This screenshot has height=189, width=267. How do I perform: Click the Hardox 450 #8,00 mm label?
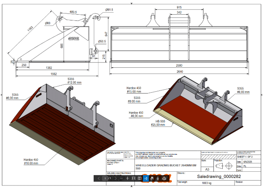[x=136, y=114]
